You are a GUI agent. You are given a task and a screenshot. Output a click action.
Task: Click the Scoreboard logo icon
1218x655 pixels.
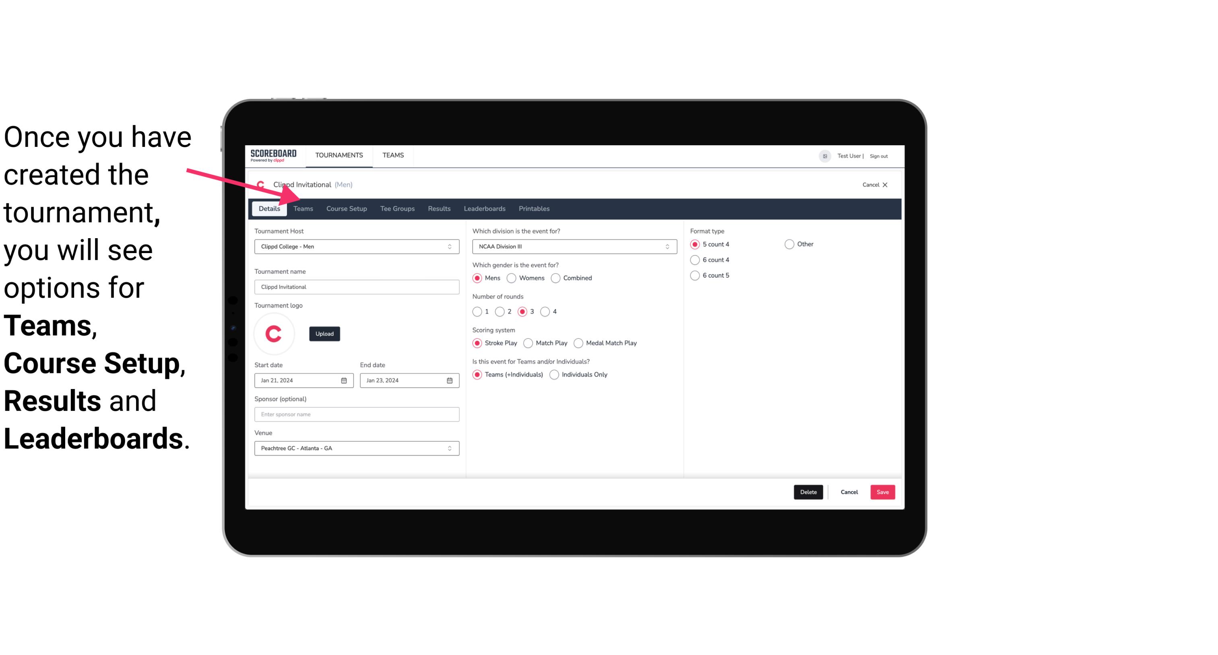(x=273, y=155)
